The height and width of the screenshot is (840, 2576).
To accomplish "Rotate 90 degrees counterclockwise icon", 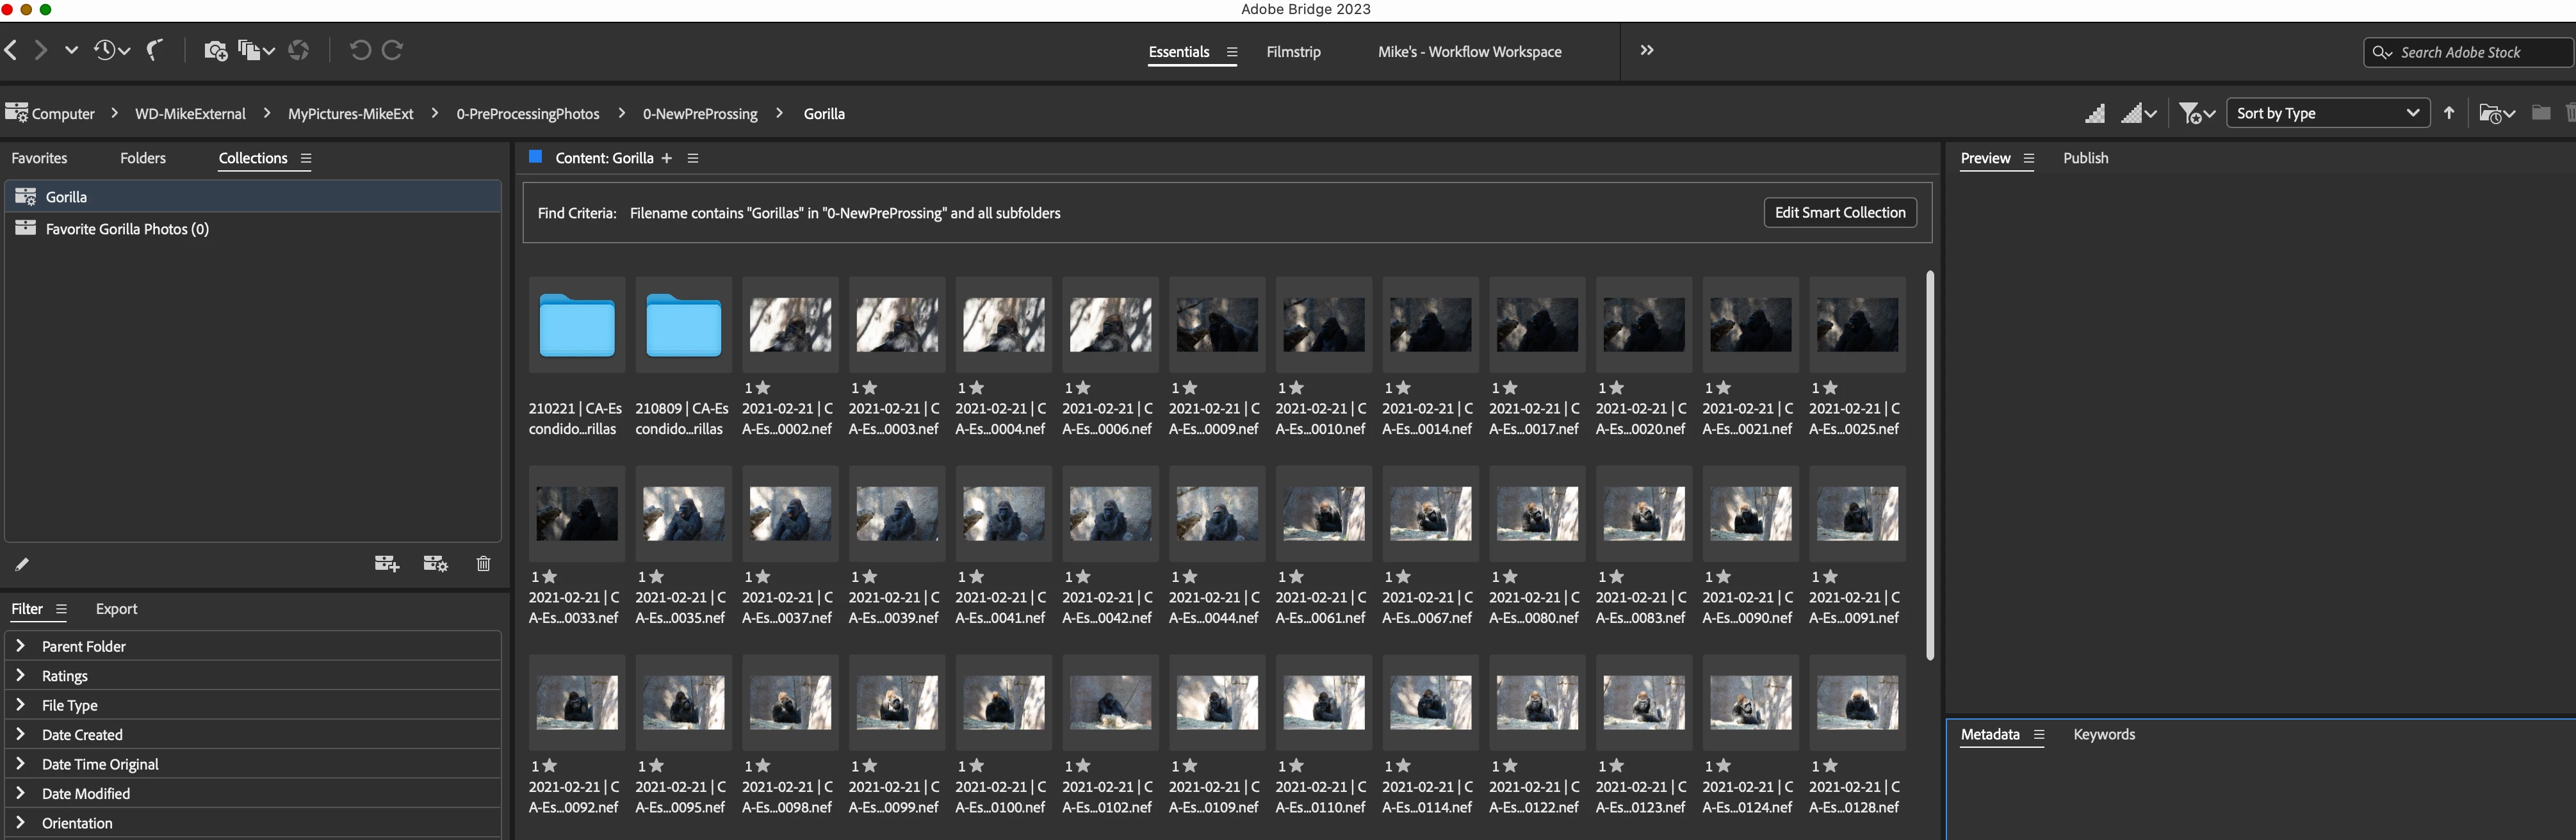I will pos(360,50).
